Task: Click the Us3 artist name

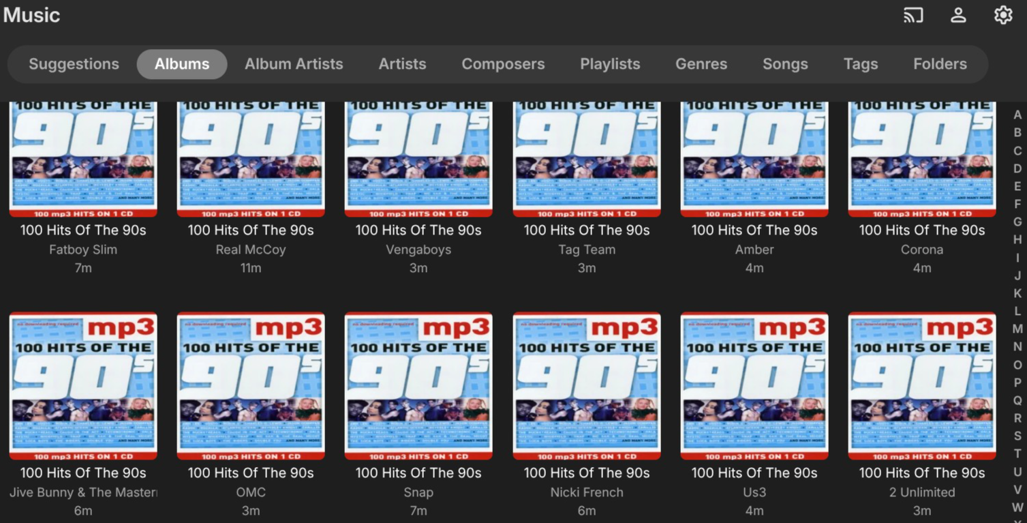Action: (x=754, y=492)
